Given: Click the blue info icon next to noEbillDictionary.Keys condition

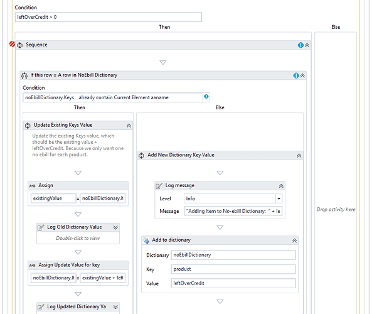Looking at the screenshot, I should coord(206,97).
